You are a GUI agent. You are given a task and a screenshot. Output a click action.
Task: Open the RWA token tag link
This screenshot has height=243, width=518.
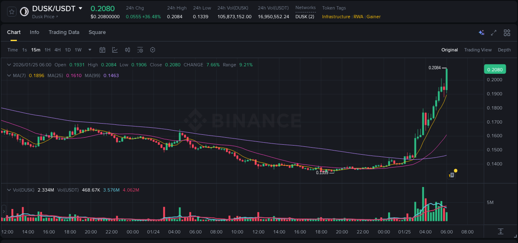point(358,17)
